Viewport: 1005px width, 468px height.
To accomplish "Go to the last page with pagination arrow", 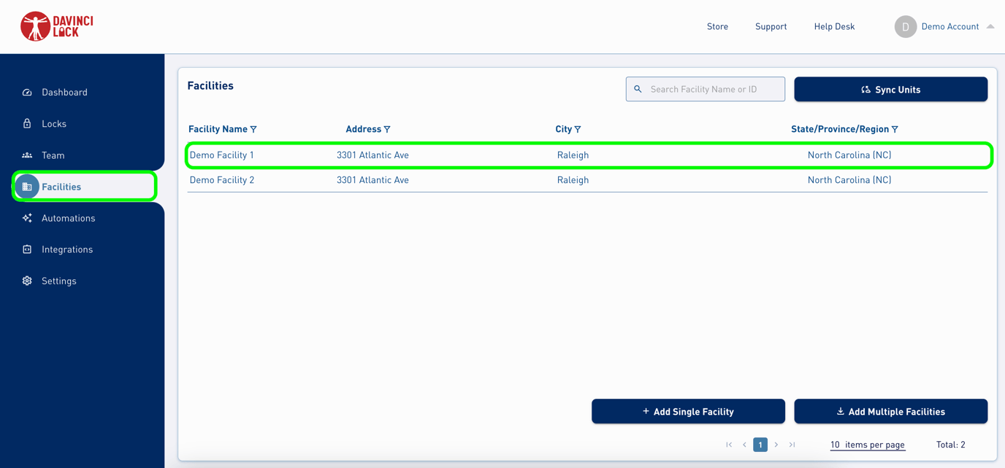I will point(792,445).
